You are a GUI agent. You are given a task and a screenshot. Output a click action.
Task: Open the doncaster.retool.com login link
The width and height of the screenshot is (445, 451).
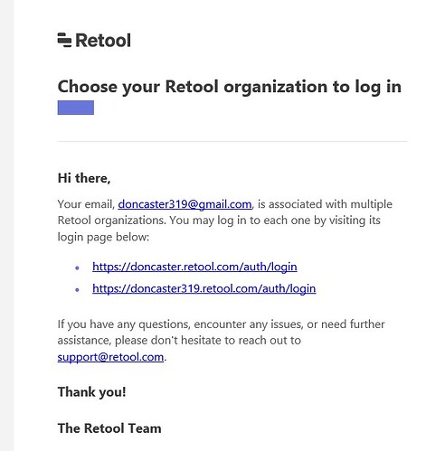194,267
